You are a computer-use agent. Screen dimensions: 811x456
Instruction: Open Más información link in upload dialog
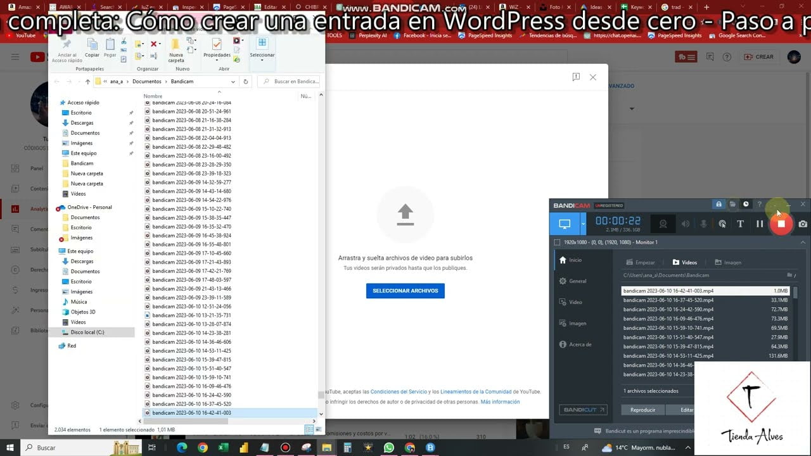pyautogui.click(x=500, y=402)
